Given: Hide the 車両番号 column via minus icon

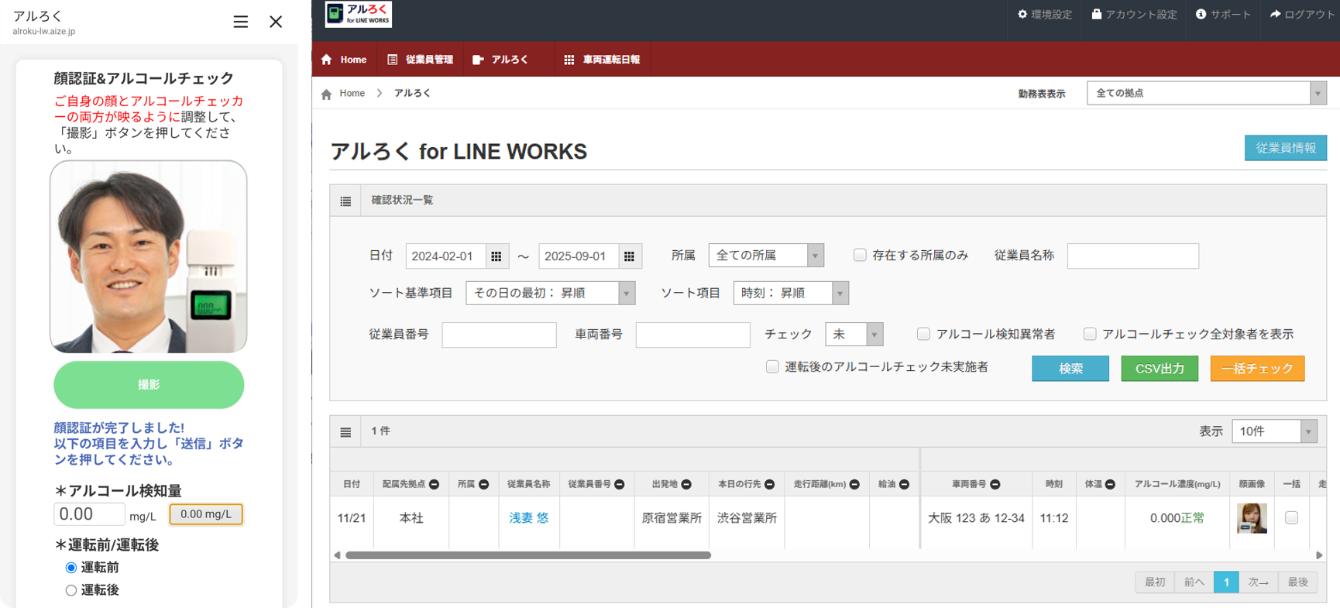Looking at the screenshot, I should 995,484.
